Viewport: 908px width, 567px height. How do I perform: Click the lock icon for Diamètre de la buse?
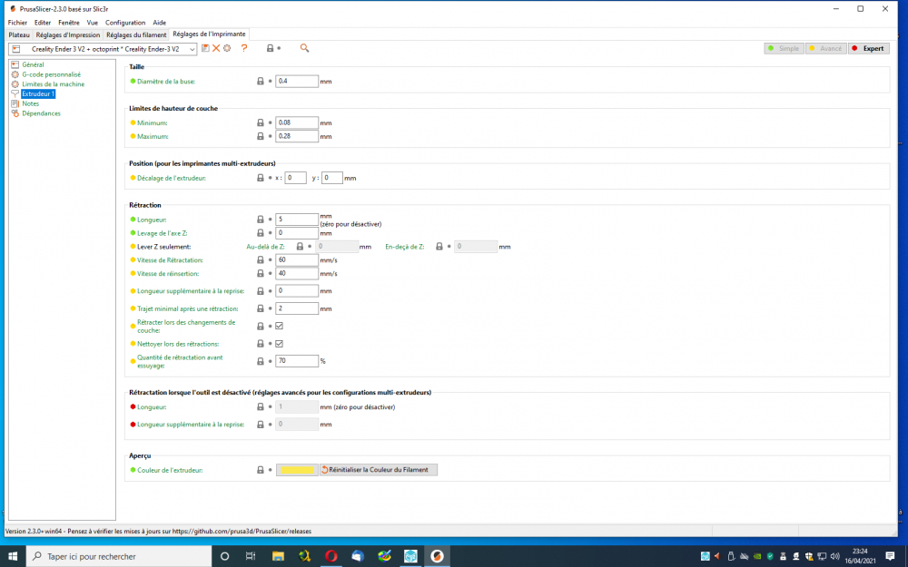[x=261, y=82]
